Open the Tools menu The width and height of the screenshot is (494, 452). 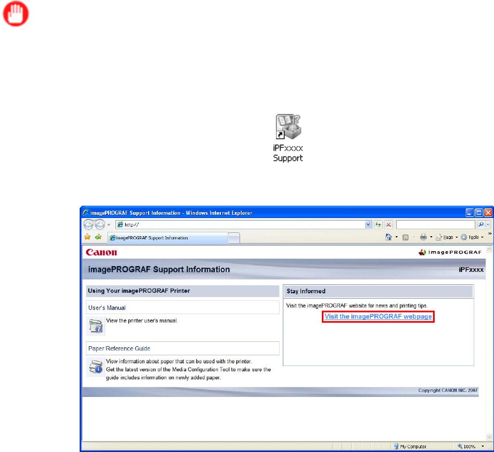pos(472,237)
